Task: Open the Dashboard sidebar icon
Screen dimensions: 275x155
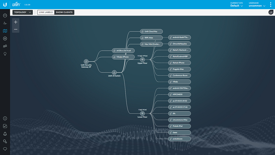Action: point(5,15)
